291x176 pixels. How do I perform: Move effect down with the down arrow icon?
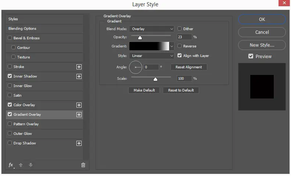(30, 165)
